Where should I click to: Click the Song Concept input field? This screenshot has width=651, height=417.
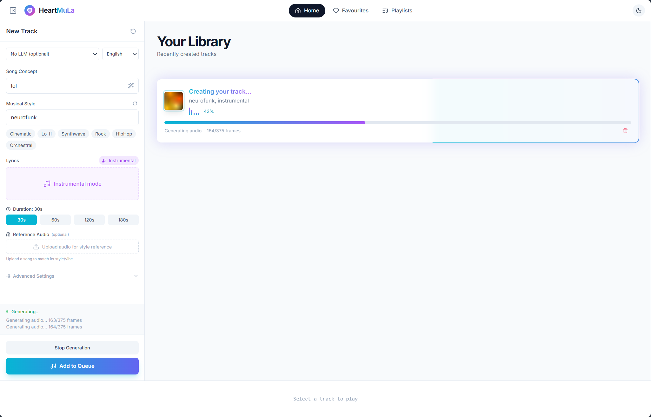point(67,86)
